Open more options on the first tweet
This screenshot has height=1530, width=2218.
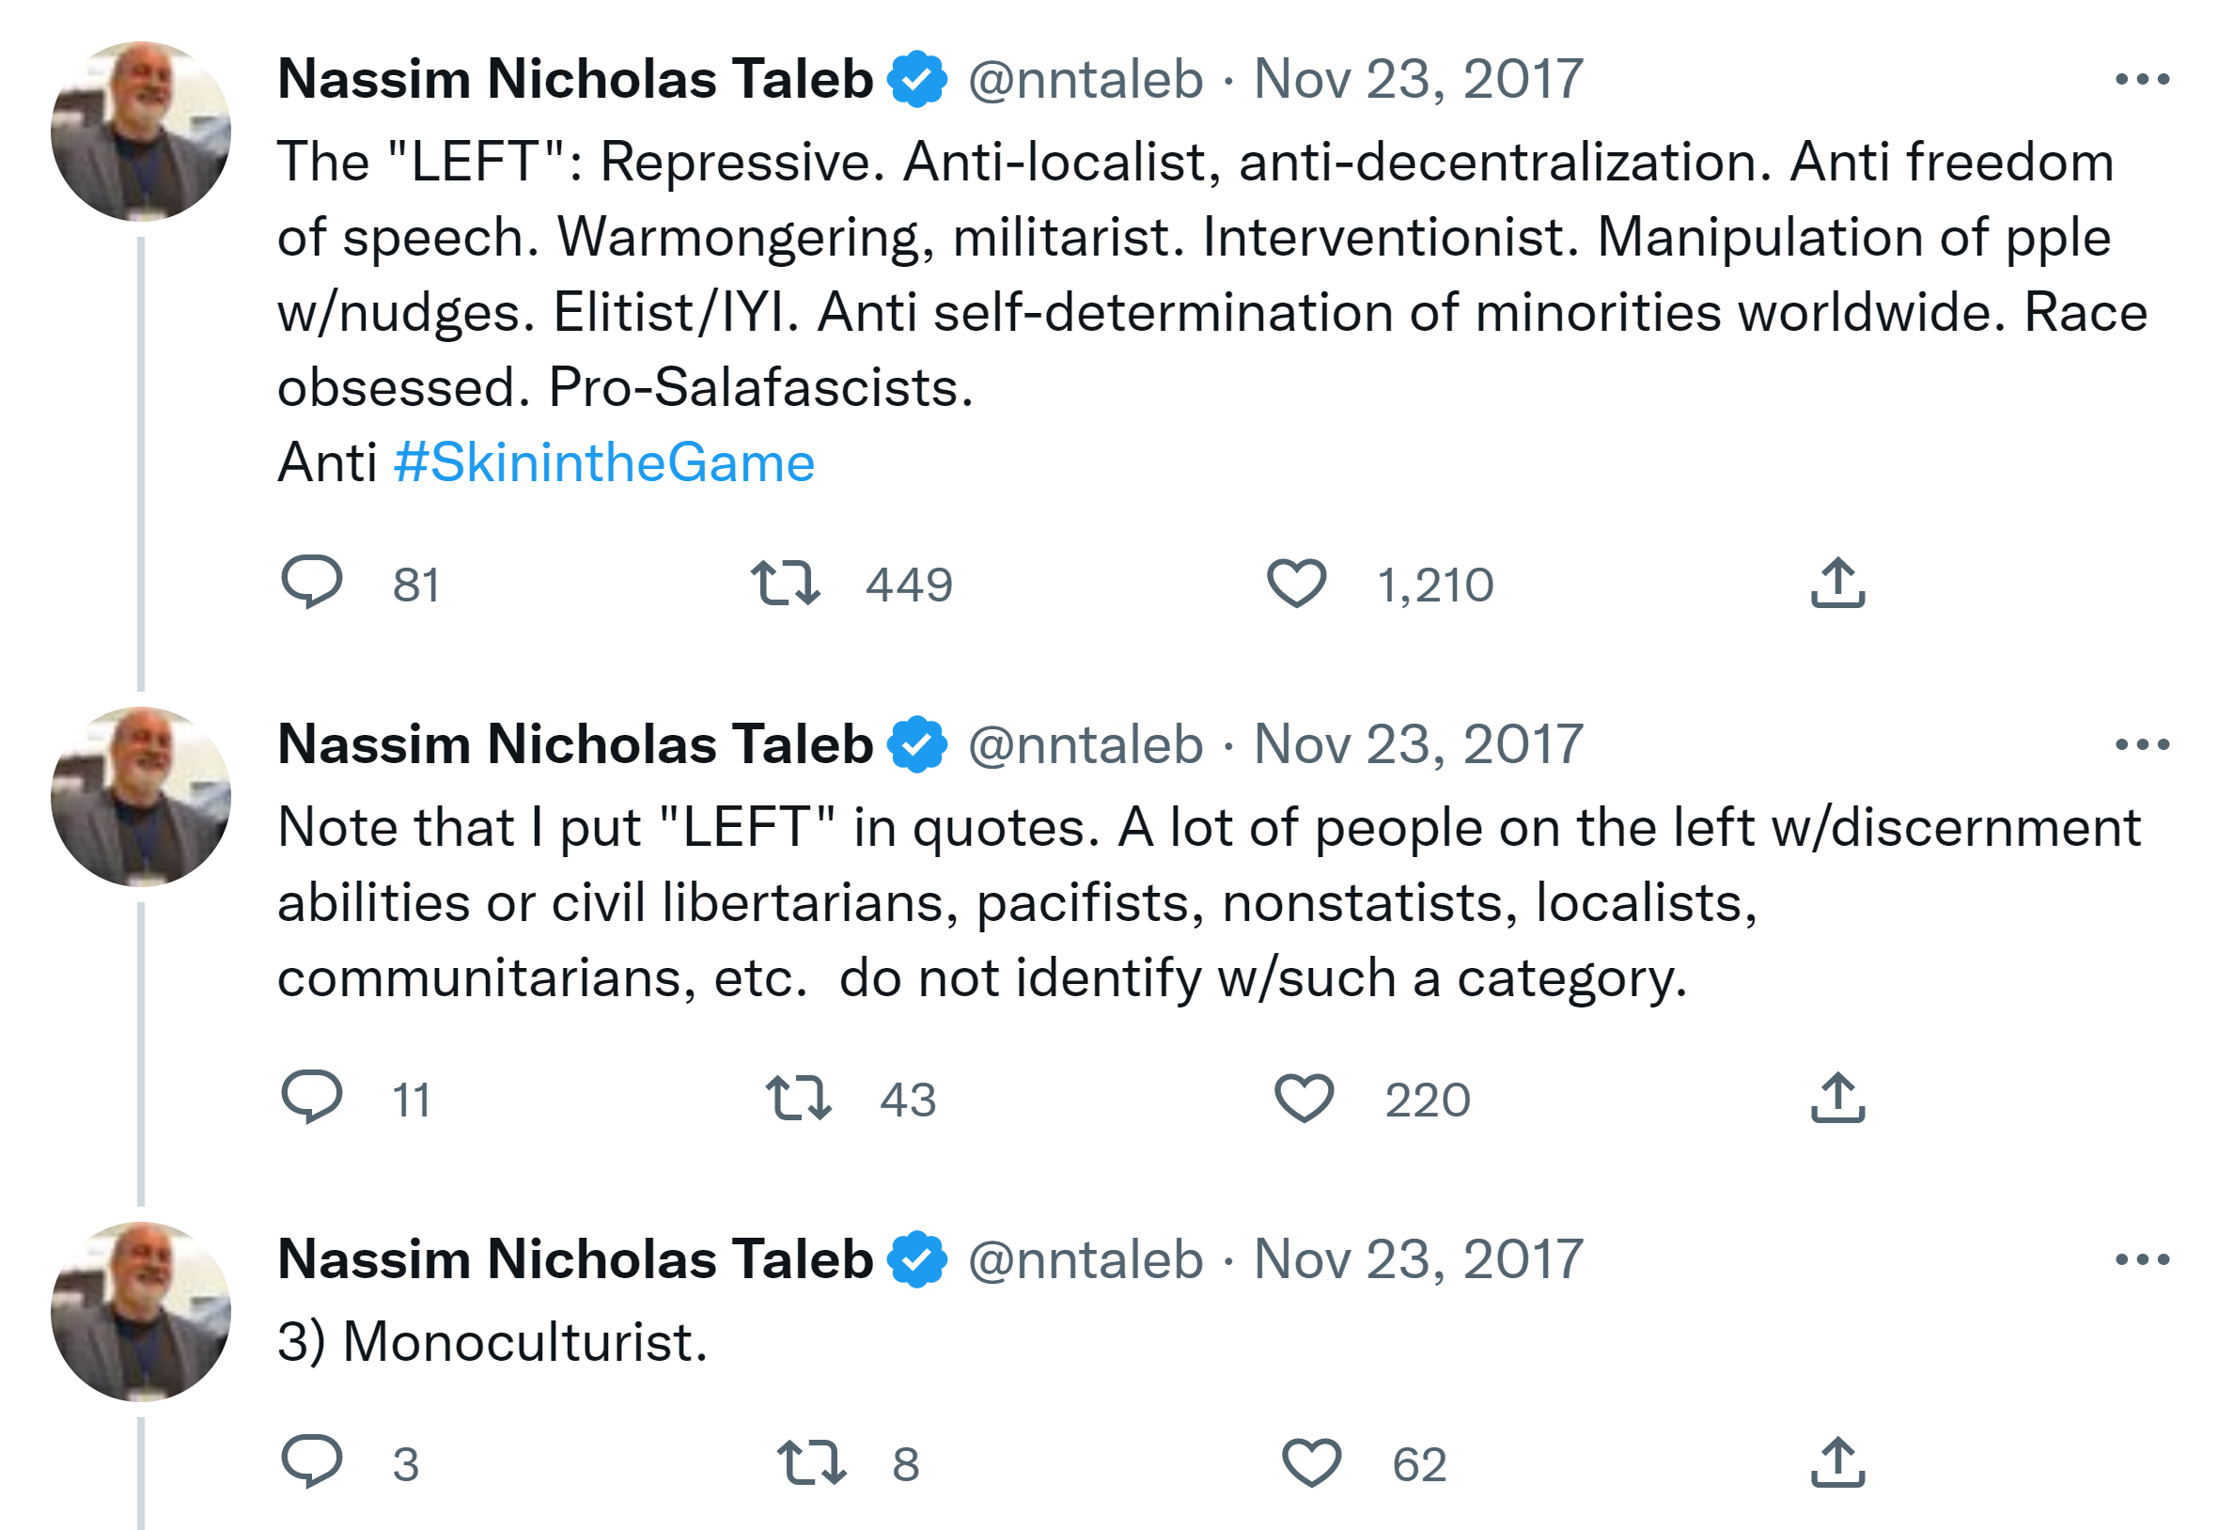[2141, 79]
